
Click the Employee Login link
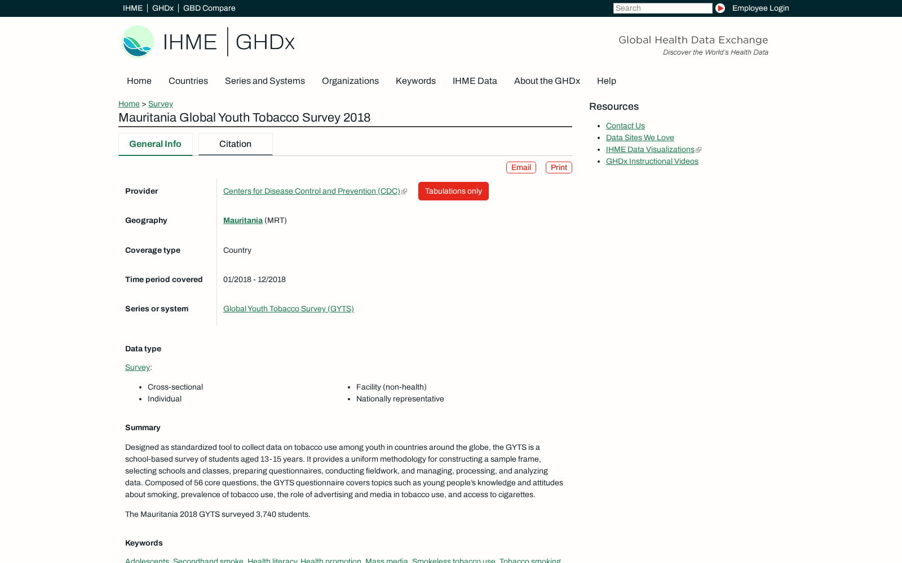(x=760, y=8)
